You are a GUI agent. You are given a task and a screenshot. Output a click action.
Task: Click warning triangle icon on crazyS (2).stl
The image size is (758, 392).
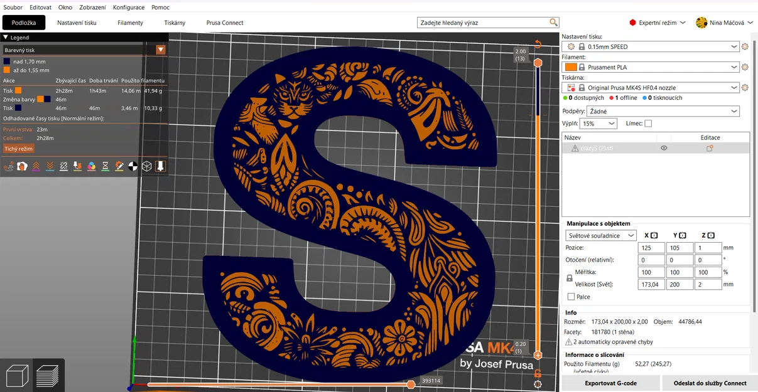575,148
